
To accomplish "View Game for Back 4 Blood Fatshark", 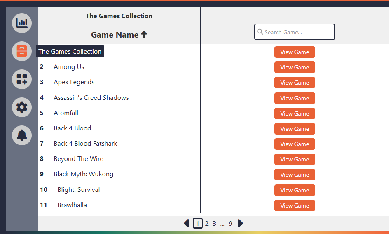I will coord(295,144).
